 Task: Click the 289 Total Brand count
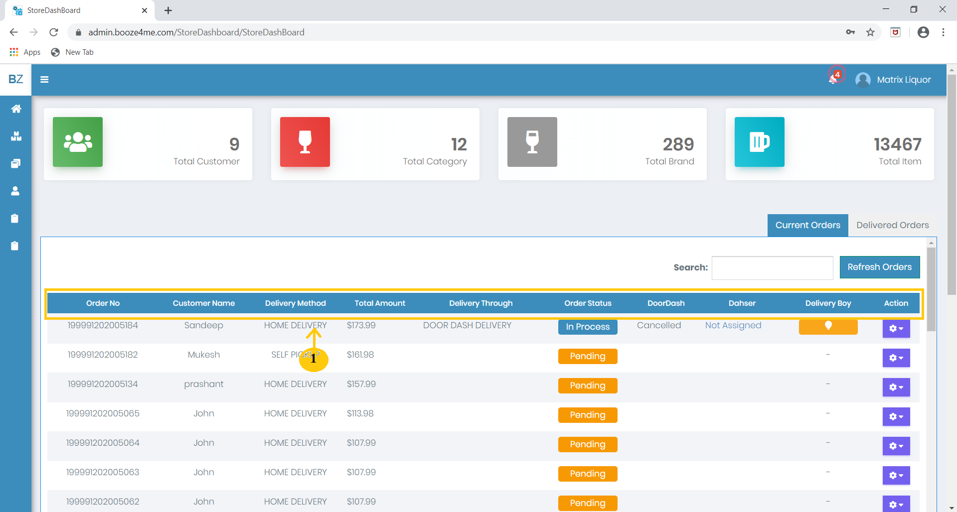[678, 144]
